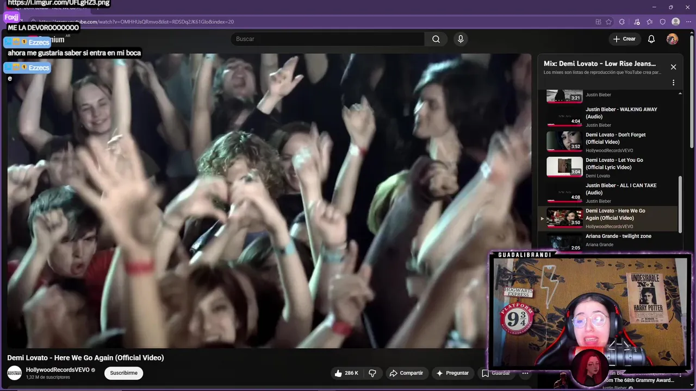Image resolution: width=696 pixels, height=391 pixels.
Task: Click the Guardar save button
Action: 495,373
